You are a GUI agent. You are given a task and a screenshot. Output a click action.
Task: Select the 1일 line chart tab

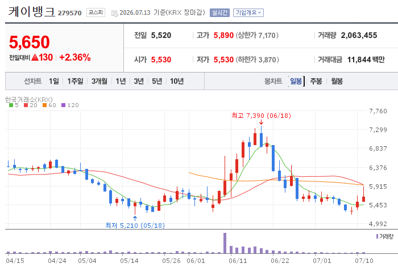click(x=54, y=81)
